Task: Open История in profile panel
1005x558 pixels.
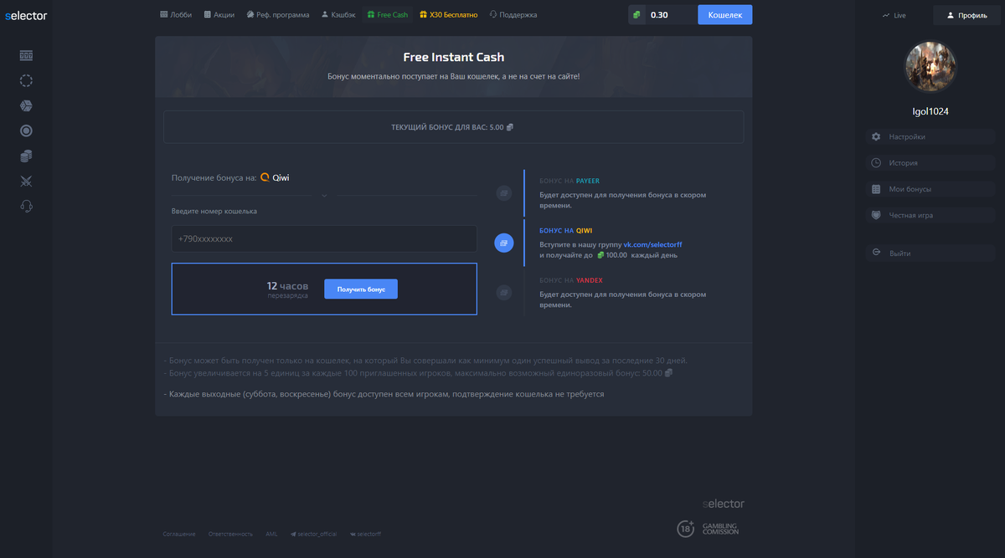Action: (x=932, y=163)
